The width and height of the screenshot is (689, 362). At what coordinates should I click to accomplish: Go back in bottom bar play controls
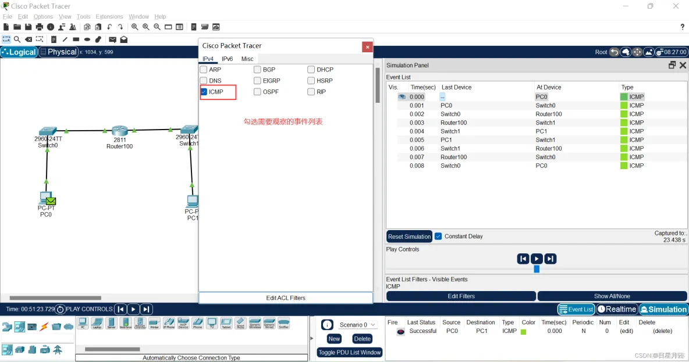(x=120, y=309)
